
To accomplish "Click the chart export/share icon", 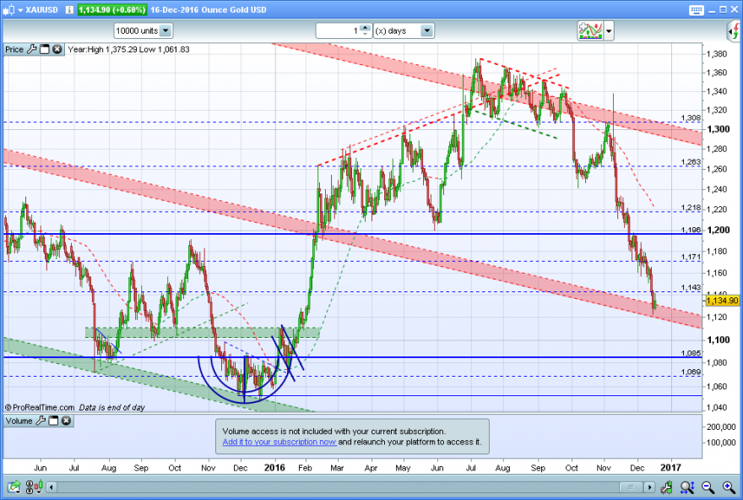I will pos(14,486).
